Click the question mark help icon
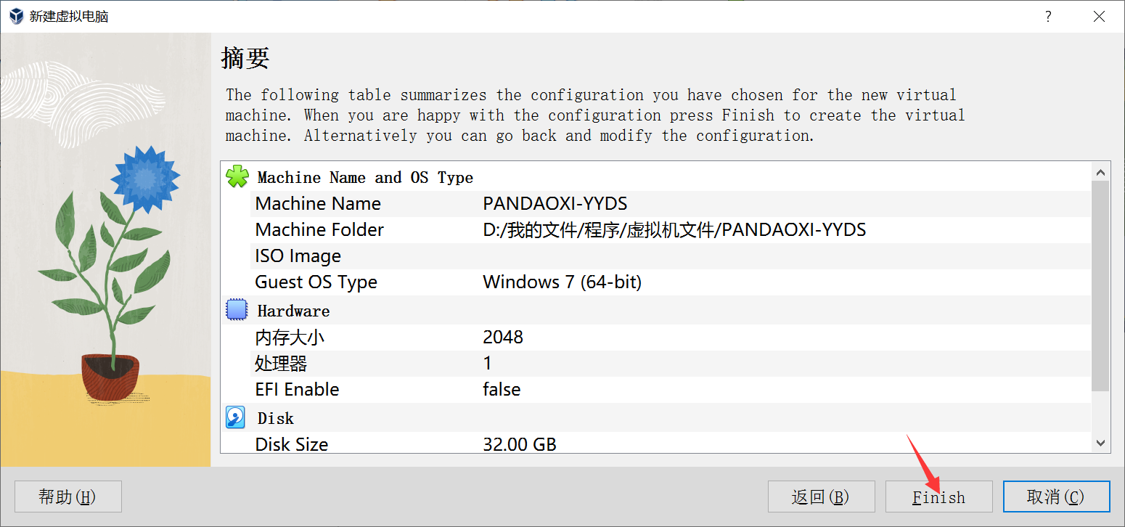Screen dimensions: 1125x527 [x=1048, y=16]
